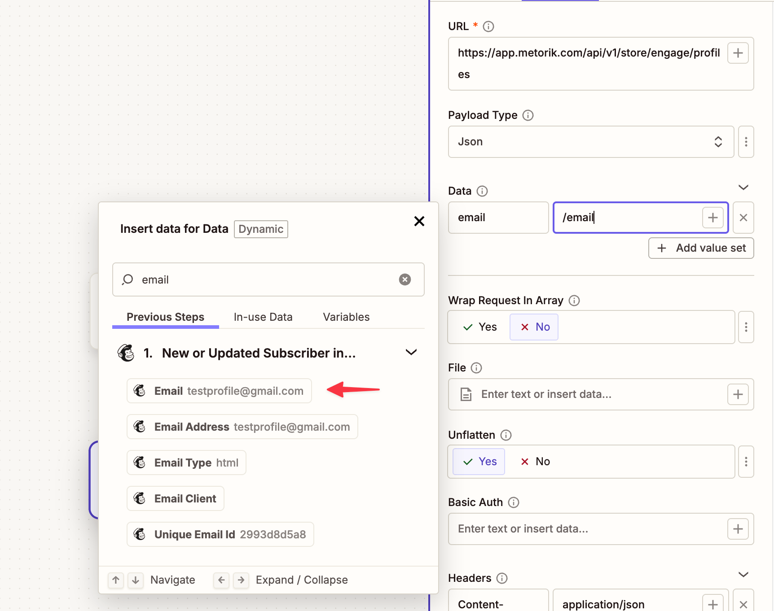This screenshot has height=611, width=774.
Task: Open Payload Type options menu
Action: pos(746,142)
